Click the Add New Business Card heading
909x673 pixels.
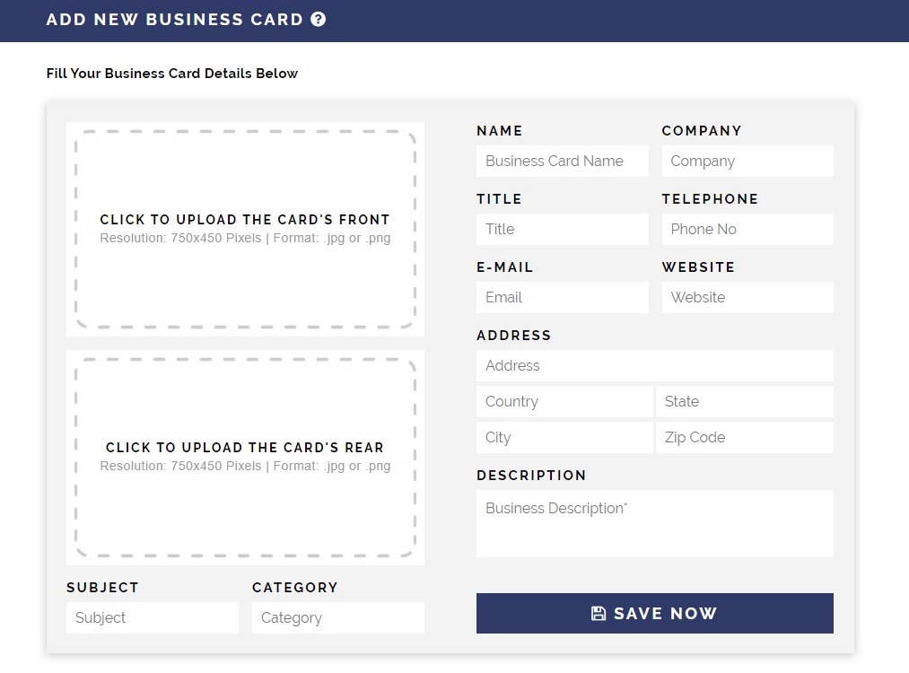coord(174,19)
